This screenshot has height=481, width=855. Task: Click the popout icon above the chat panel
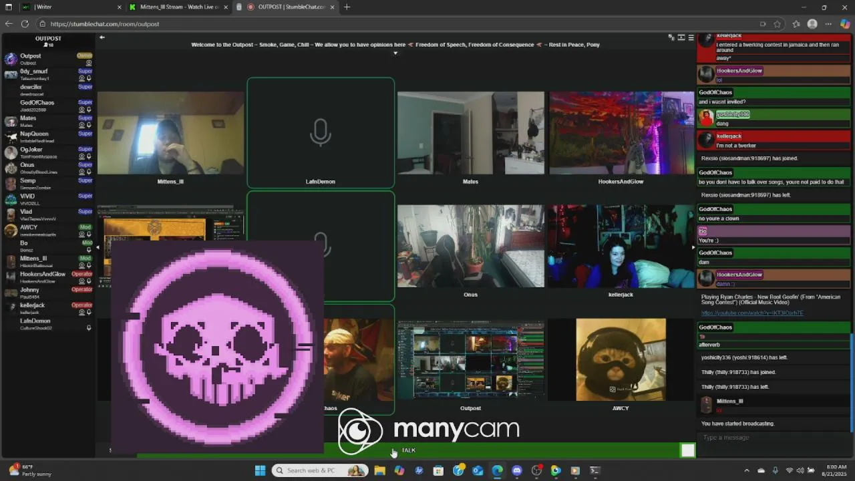tap(671, 37)
